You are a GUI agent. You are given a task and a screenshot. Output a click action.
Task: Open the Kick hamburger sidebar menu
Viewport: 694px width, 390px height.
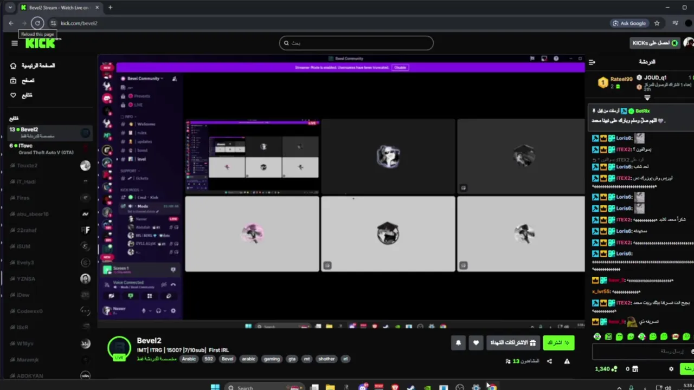click(15, 43)
